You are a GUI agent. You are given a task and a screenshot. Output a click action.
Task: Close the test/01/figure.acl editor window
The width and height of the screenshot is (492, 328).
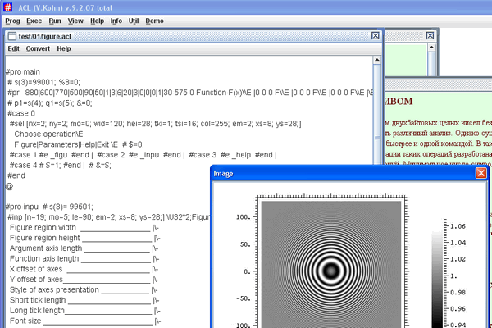pos(376,36)
